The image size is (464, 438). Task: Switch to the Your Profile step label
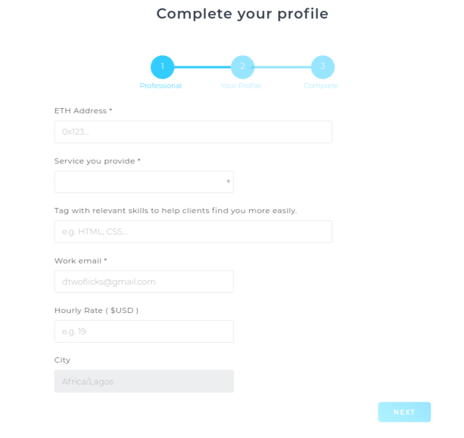[240, 86]
